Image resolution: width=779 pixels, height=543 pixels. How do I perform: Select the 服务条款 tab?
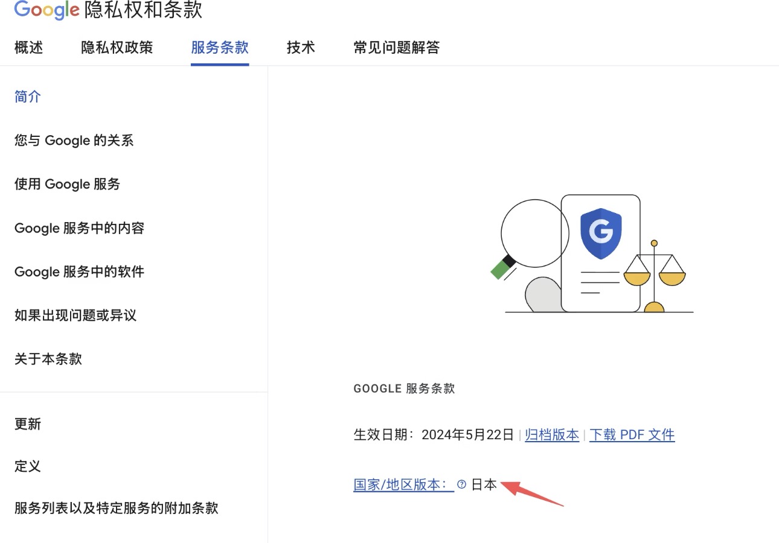pyautogui.click(x=220, y=48)
